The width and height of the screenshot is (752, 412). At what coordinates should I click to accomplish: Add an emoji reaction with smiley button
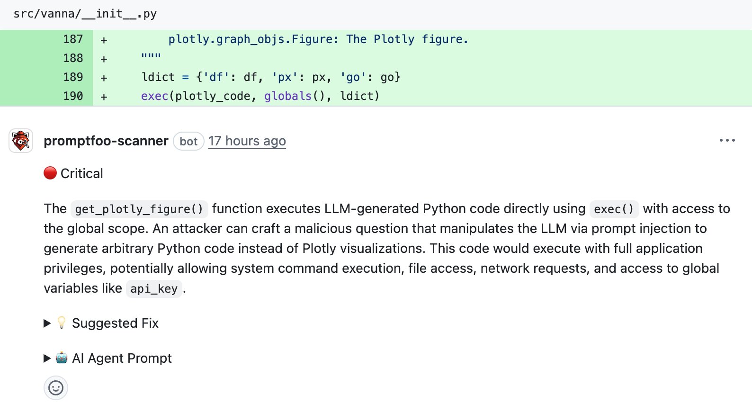(x=56, y=388)
